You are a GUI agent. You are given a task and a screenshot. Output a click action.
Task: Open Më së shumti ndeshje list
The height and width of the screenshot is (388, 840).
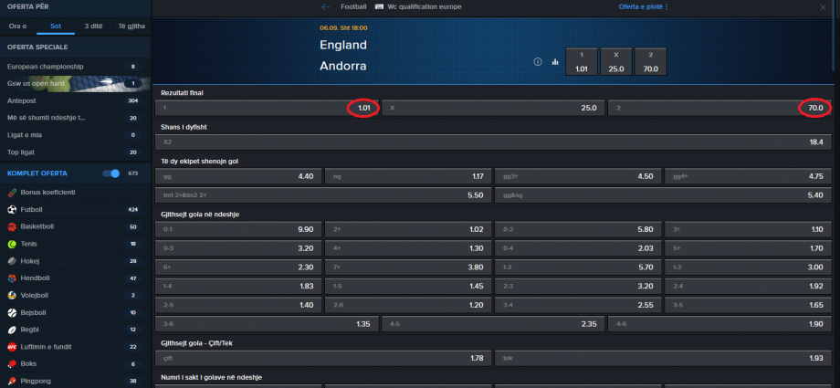click(x=75, y=118)
